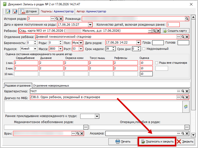Search Отделение ребёнка with magnifier
This screenshot has width=198, height=148.
click(x=183, y=37)
